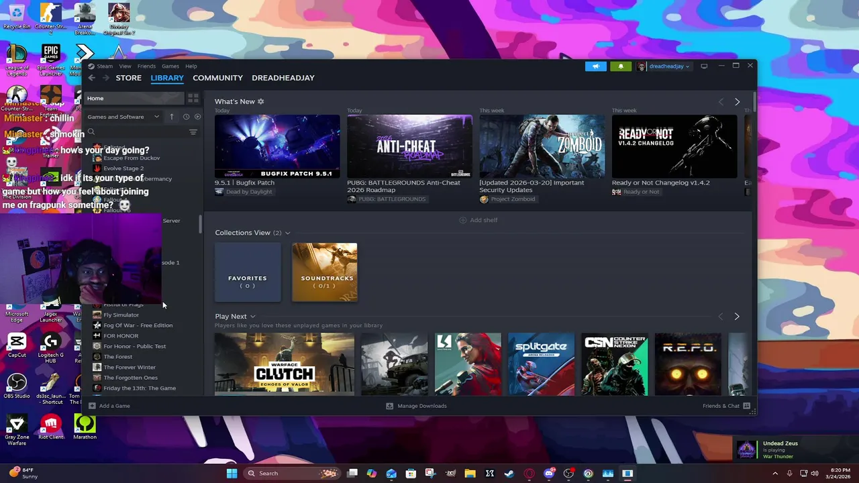Open the Steam announcements megaphone button
The height and width of the screenshot is (483, 859).
pos(596,66)
